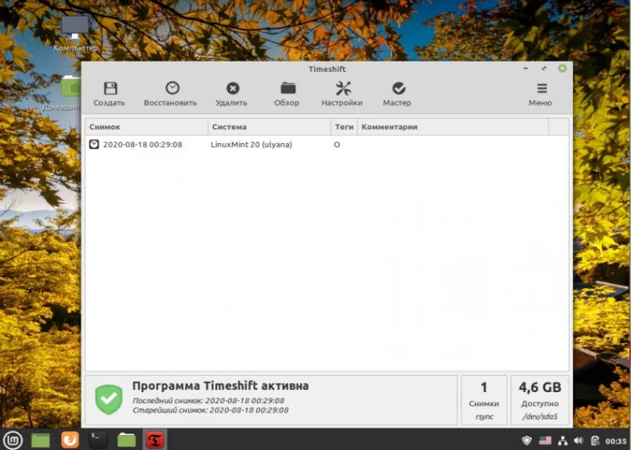Maximize the Timeshift window

point(544,69)
